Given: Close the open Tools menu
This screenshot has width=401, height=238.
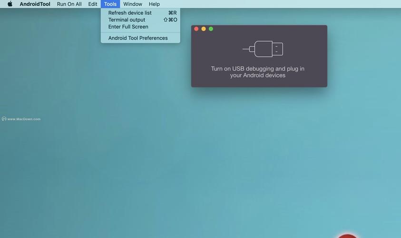Looking at the screenshot, I should pyautogui.click(x=110, y=4).
